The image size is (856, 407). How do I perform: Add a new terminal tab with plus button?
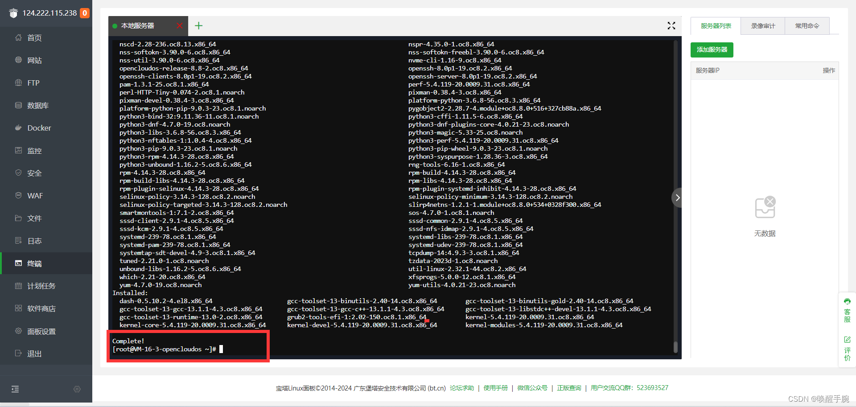click(198, 25)
